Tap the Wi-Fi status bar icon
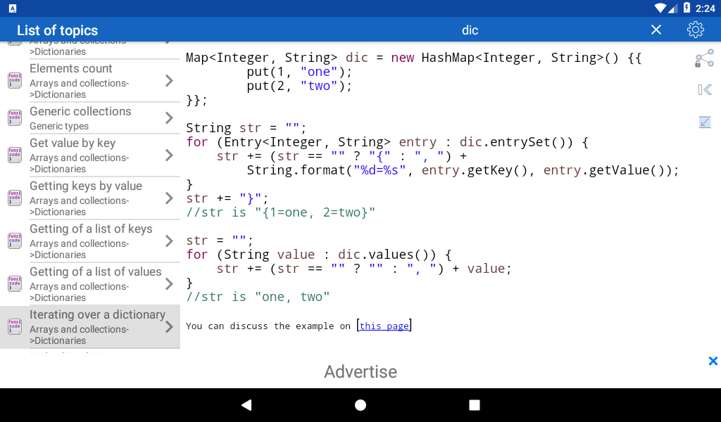The image size is (721, 422). point(660,8)
